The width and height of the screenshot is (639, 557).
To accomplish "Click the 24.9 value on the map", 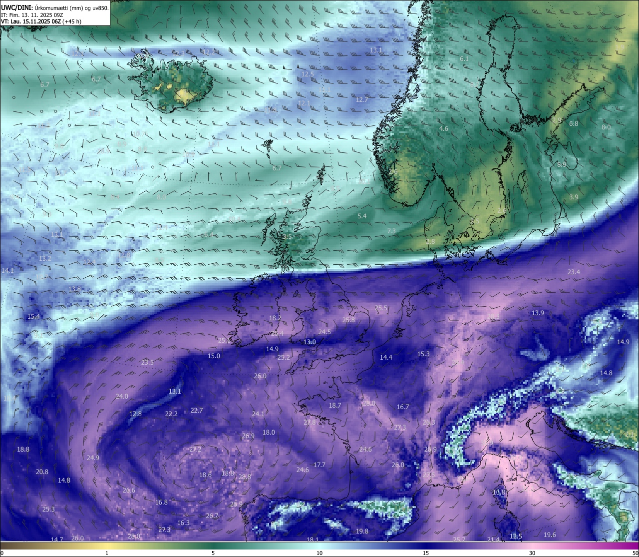I will [x=93, y=458].
